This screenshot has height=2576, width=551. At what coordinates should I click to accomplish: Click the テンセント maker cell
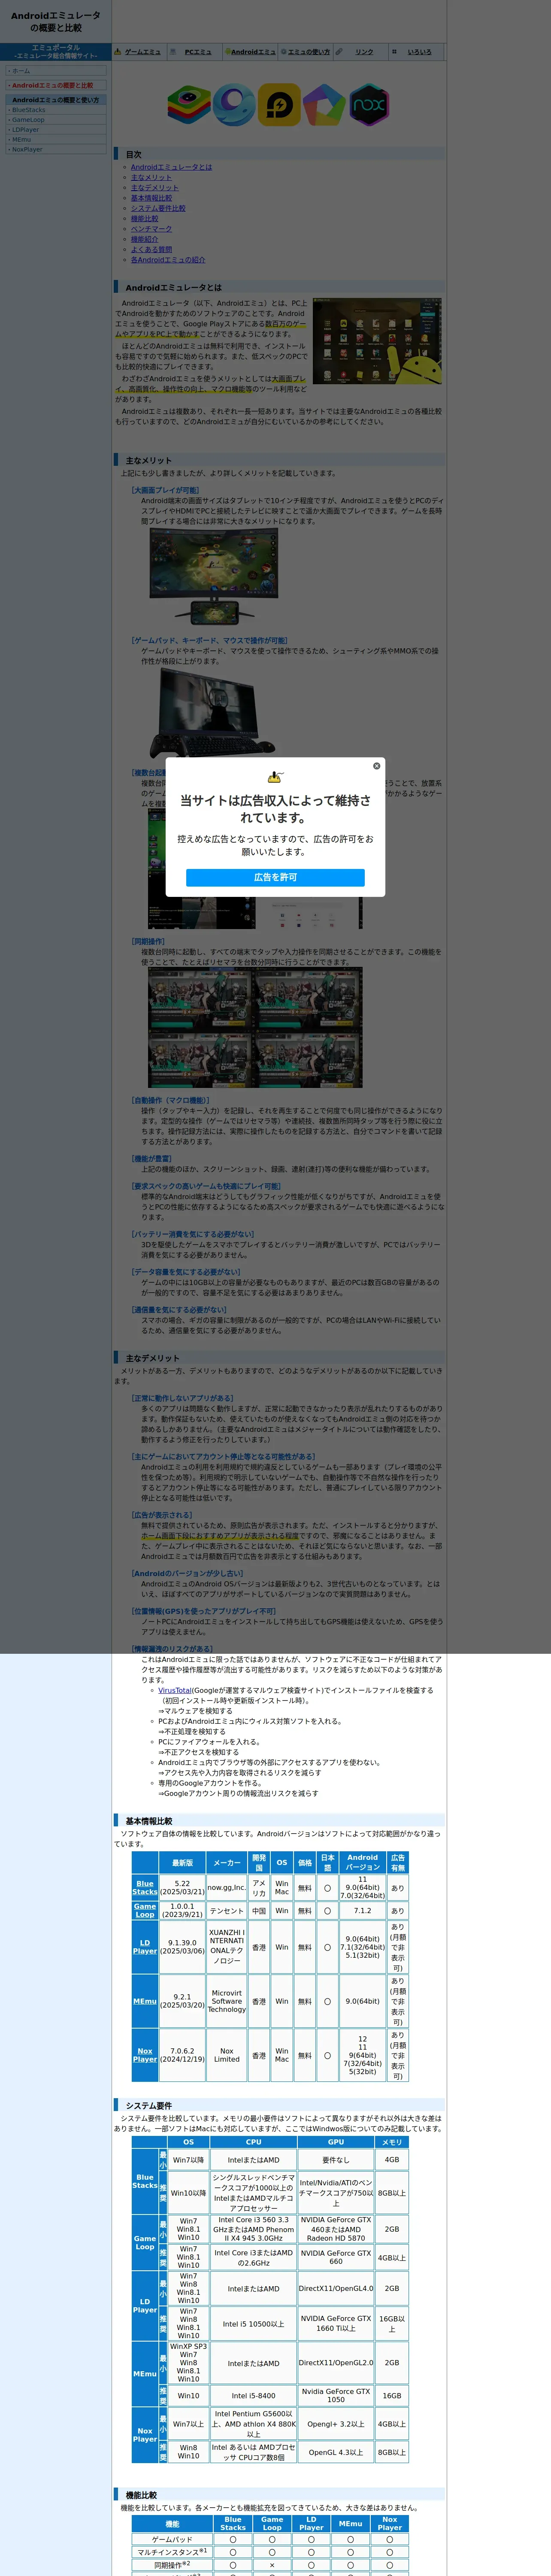click(227, 1911)
